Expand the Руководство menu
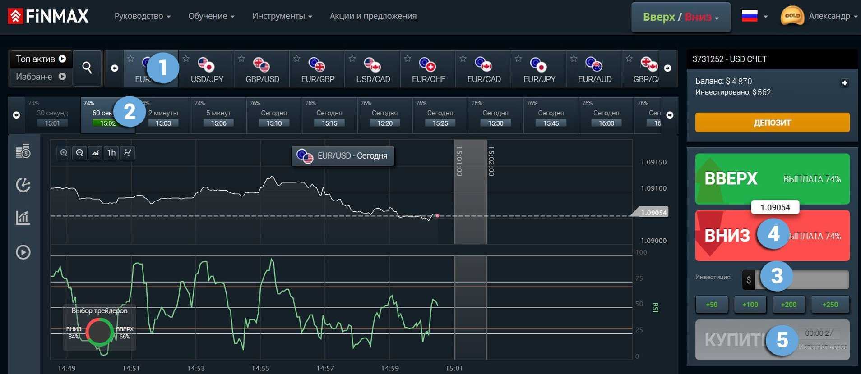The width and height of the screenshot is (861, 374). 142,16
